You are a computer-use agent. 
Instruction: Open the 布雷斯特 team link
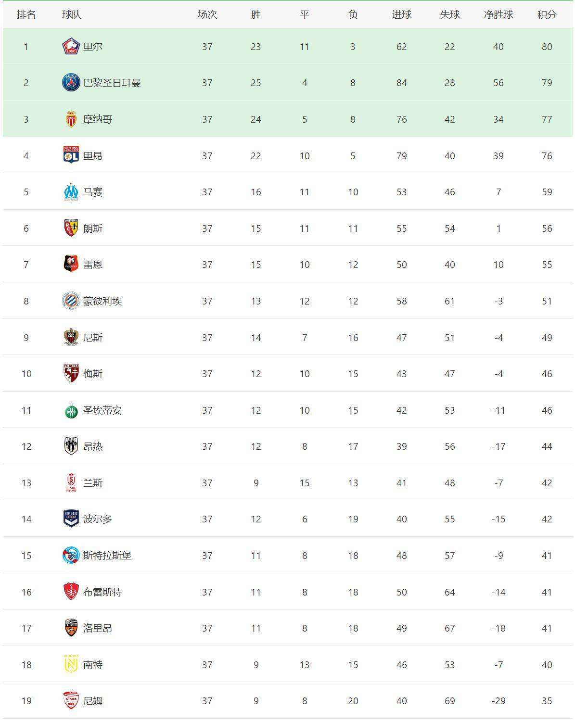(x=102, y=592)
